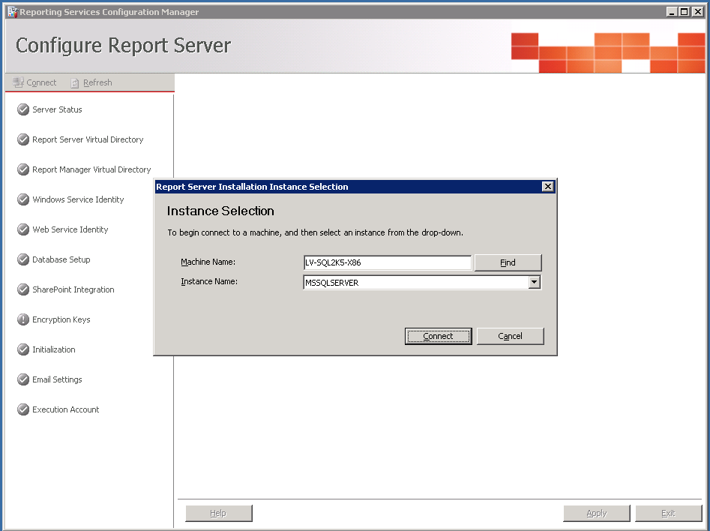The image size is (710, 531).
Task: Click the Execution Account status icon
Action: click(23, 409)
